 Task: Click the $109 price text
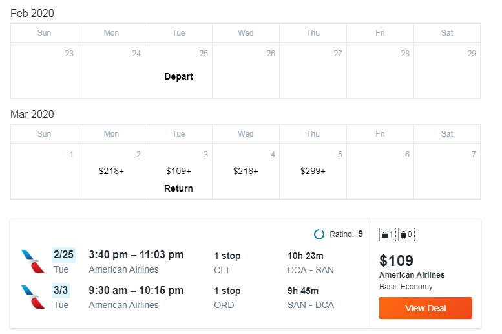tap(396, 260)
